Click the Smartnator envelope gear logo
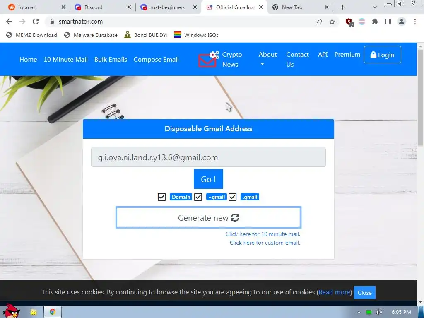 pyautogui.click(x=208, y=59)
